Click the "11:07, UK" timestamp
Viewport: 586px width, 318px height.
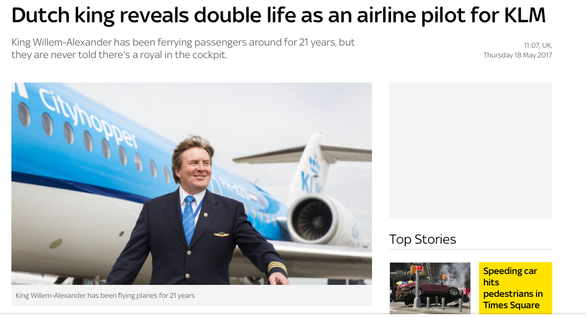[538, 45]
